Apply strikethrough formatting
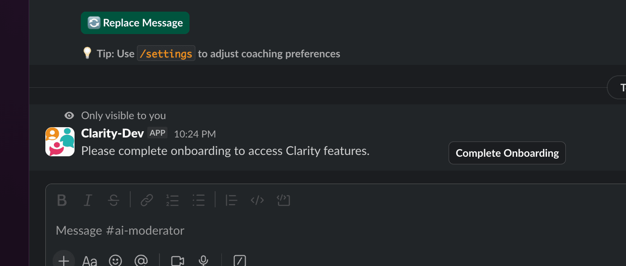The width and height of the screenshot is (626, 266). [114, 200]
